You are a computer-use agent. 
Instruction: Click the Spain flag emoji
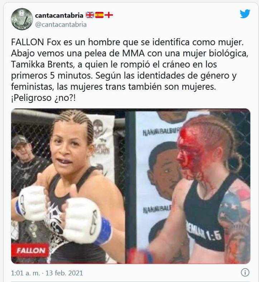[x=99, y=15]
